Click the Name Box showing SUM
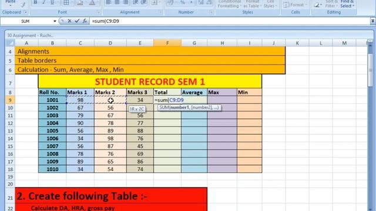 click(x=25, y=21)
